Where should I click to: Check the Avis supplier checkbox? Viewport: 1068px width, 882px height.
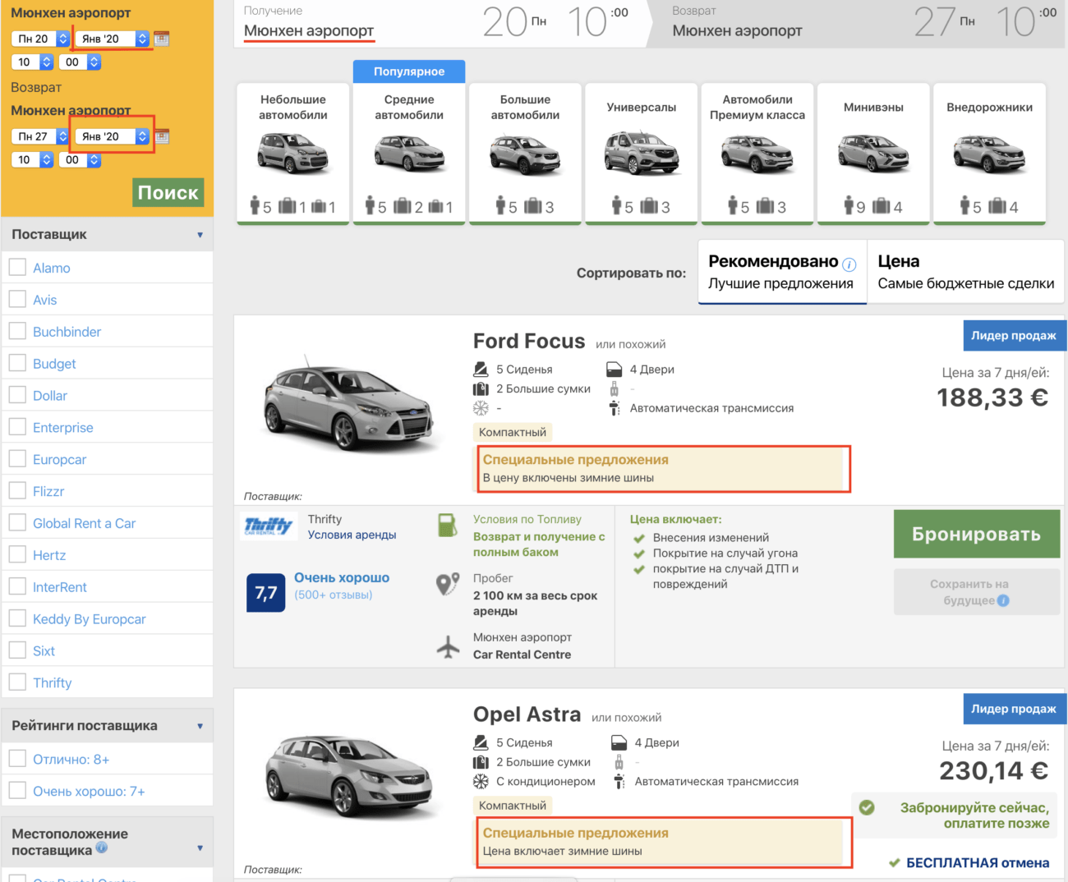[x=17, y=300]
